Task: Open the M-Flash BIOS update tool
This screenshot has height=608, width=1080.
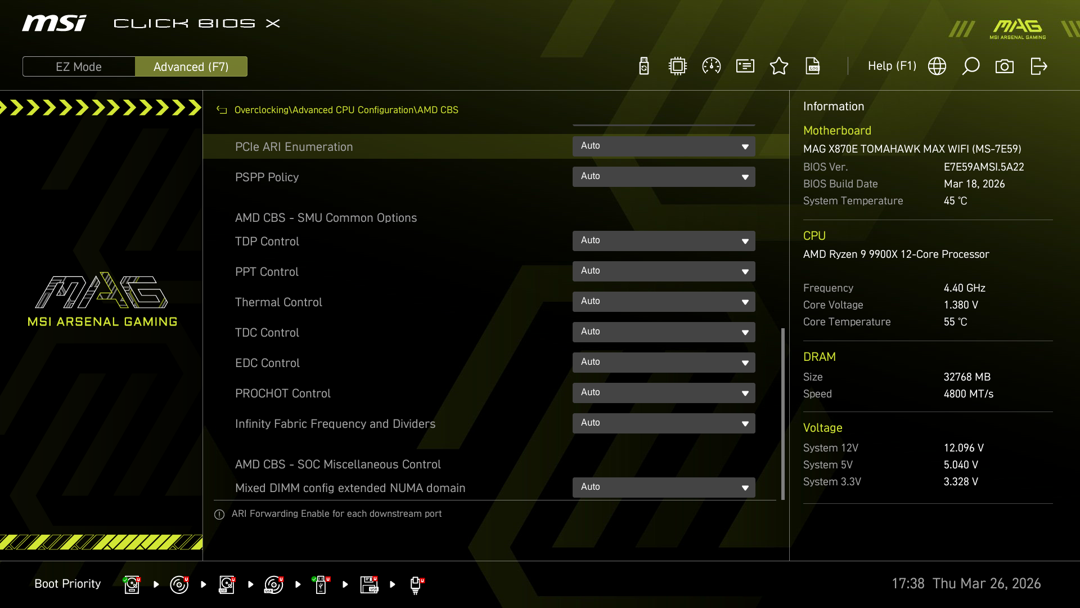Action: [x=643, y=66]
